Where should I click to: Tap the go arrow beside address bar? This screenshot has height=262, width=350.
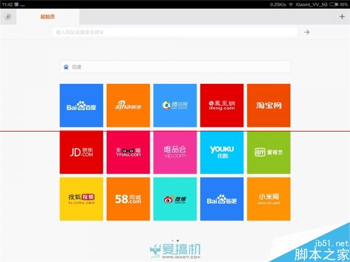point(307,32)
